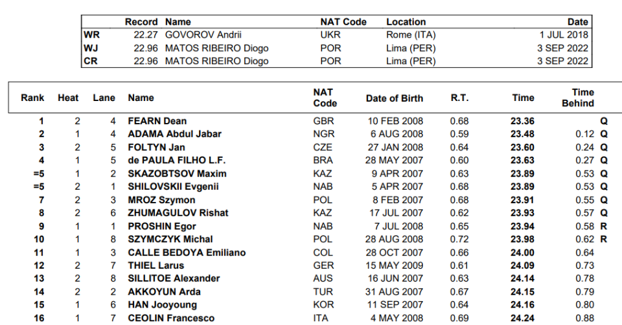Click the Heat column header

click(x=68, y=98)
